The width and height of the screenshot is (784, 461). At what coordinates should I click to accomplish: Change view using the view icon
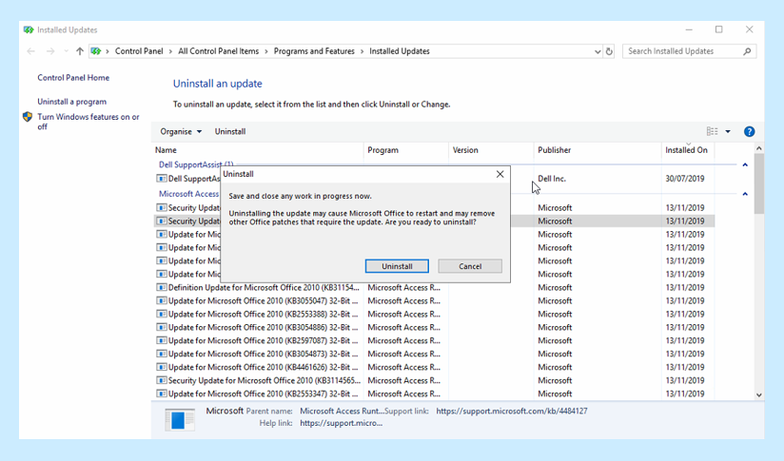pyautogui.click(x=712, y=131)
